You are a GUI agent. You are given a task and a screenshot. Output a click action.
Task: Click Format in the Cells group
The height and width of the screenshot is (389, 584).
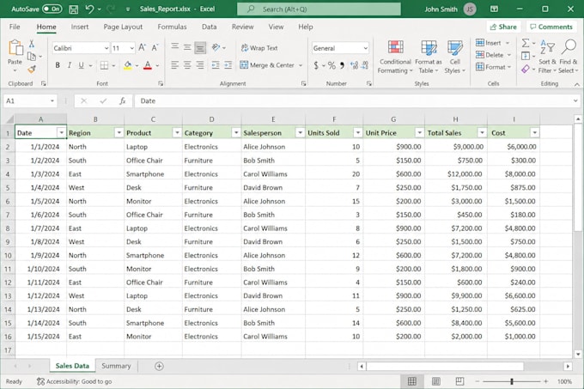494,67
